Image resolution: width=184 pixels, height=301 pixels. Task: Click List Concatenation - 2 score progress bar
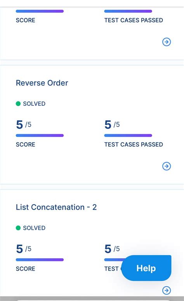click(40, 260)
